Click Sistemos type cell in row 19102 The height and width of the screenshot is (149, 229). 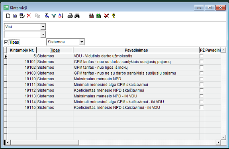pos(55,68)
